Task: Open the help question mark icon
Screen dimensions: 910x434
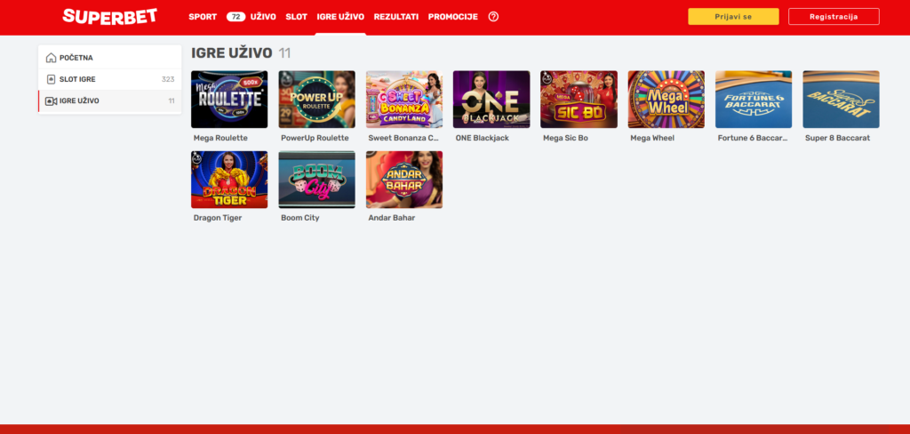Action: (493, 17)
